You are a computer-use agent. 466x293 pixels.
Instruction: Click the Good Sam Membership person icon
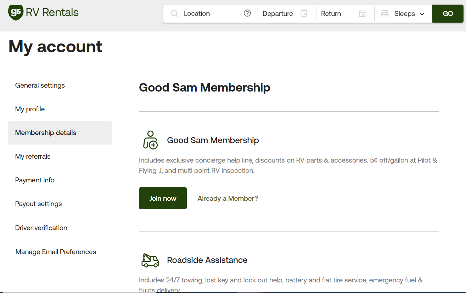[x=150, y=140]
